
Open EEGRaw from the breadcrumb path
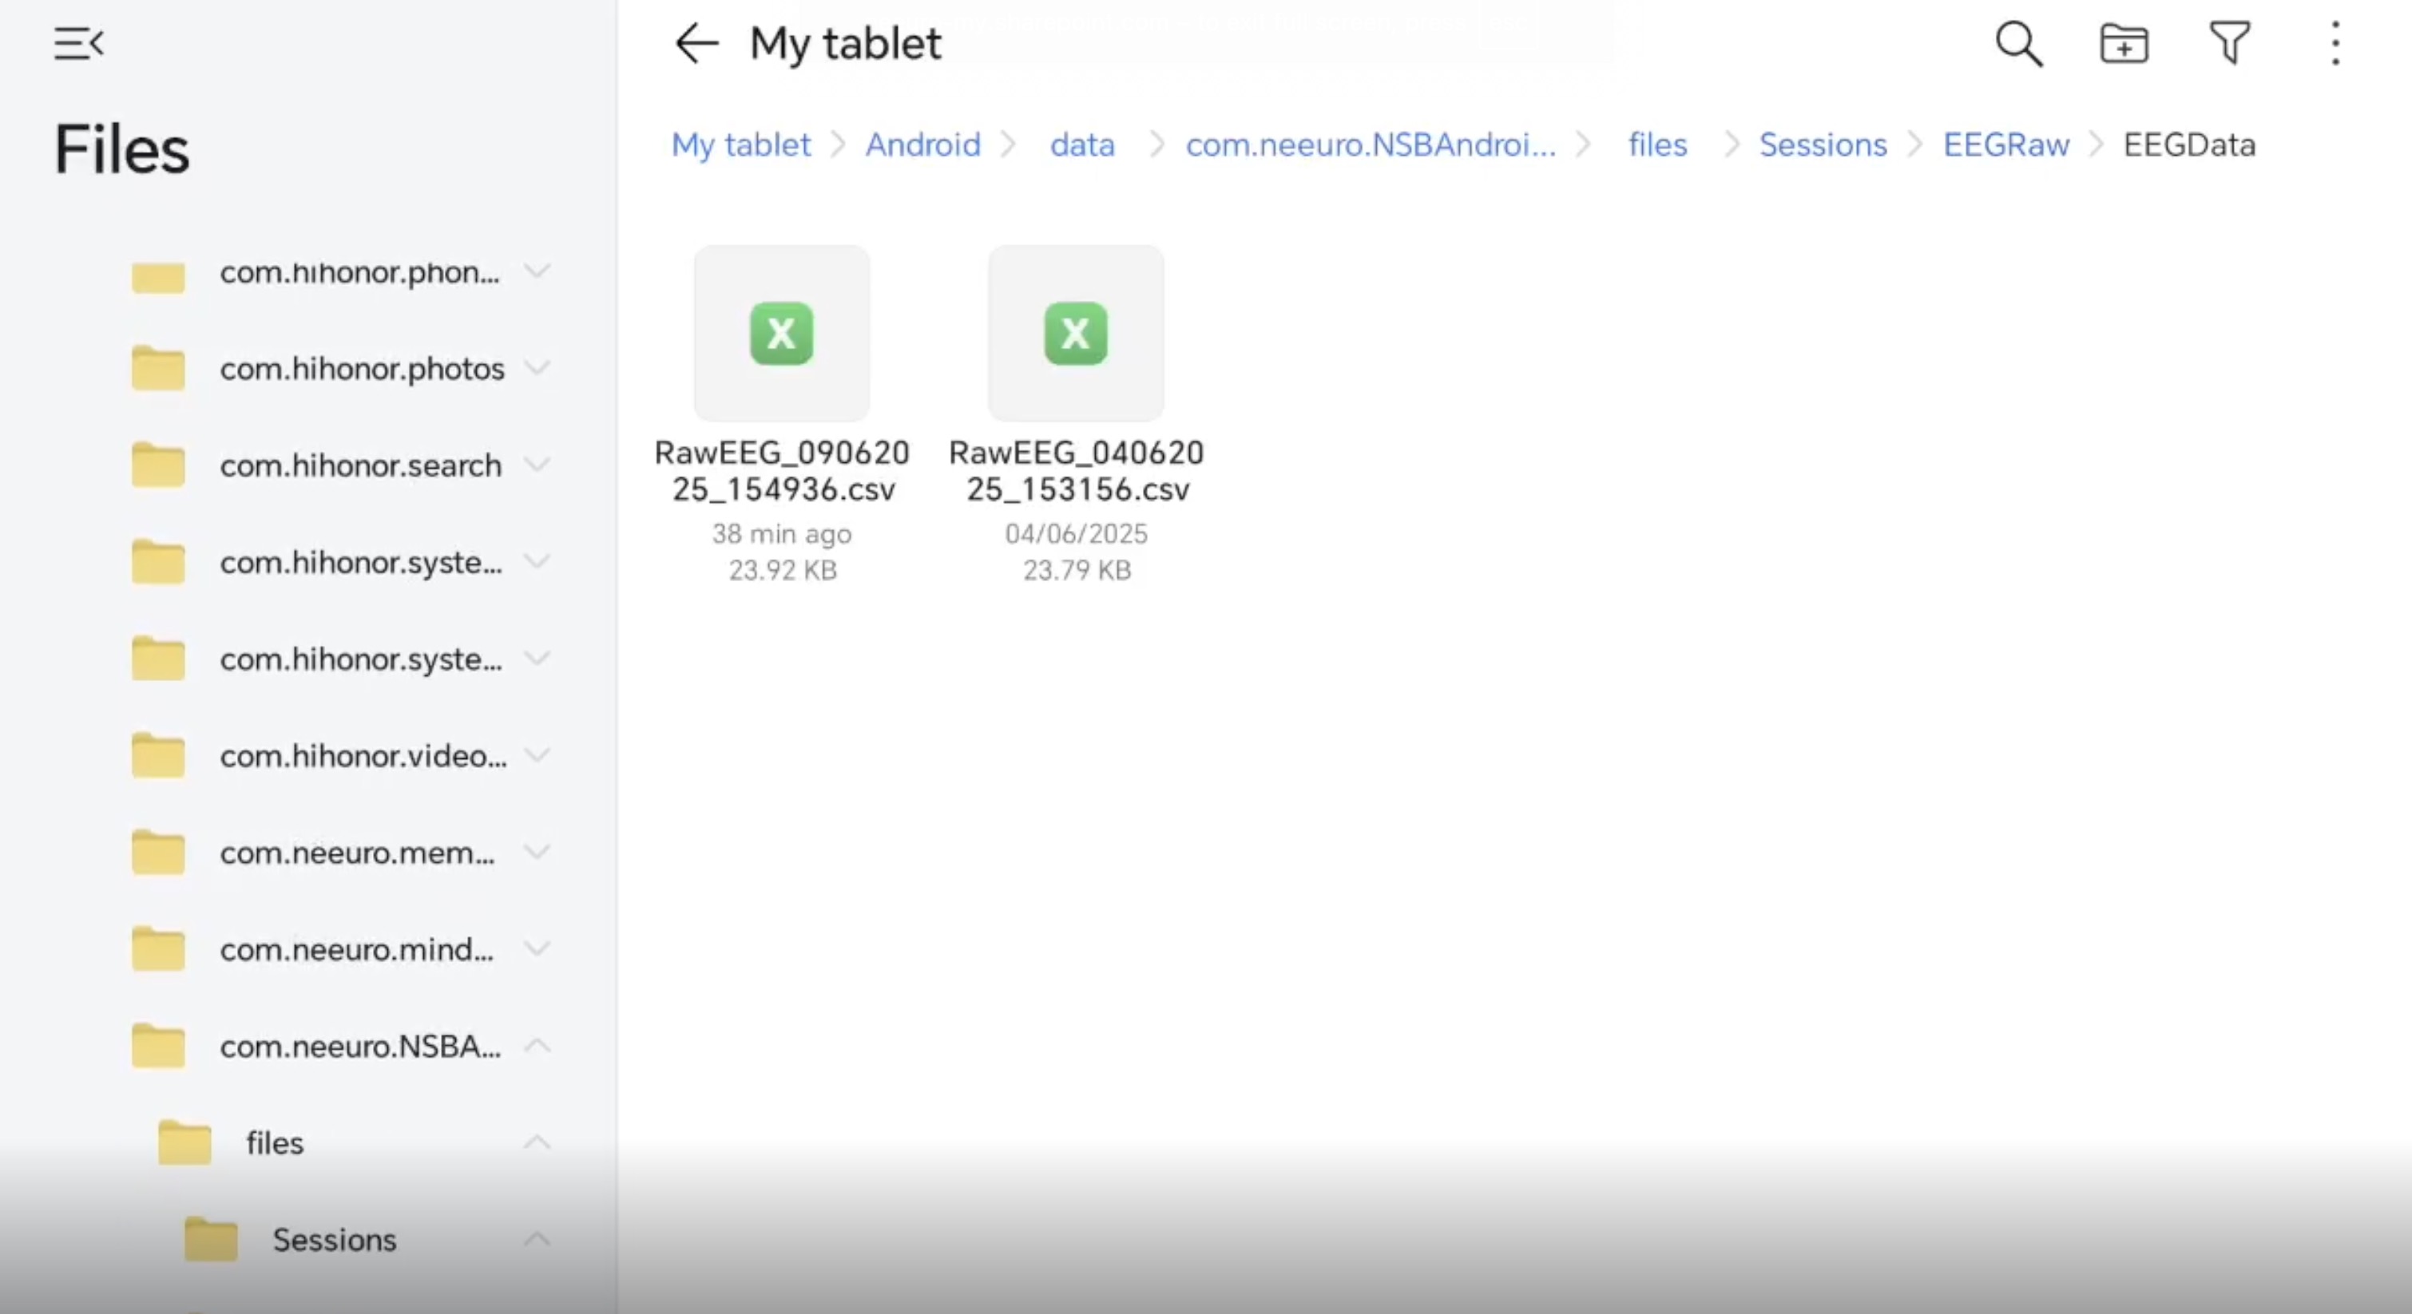point(2005,144)
